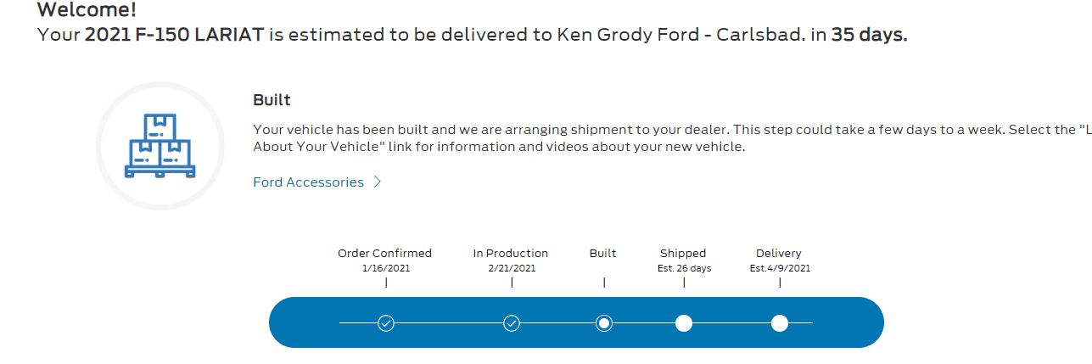This screenshot has width=1092, height=364.
Task: Click the Delivery label above the tracker
Action: click(779, 253)
